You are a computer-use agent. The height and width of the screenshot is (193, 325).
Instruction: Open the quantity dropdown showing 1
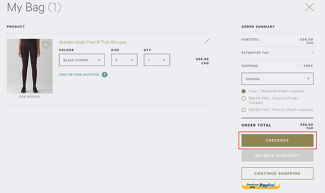point(157,60)
